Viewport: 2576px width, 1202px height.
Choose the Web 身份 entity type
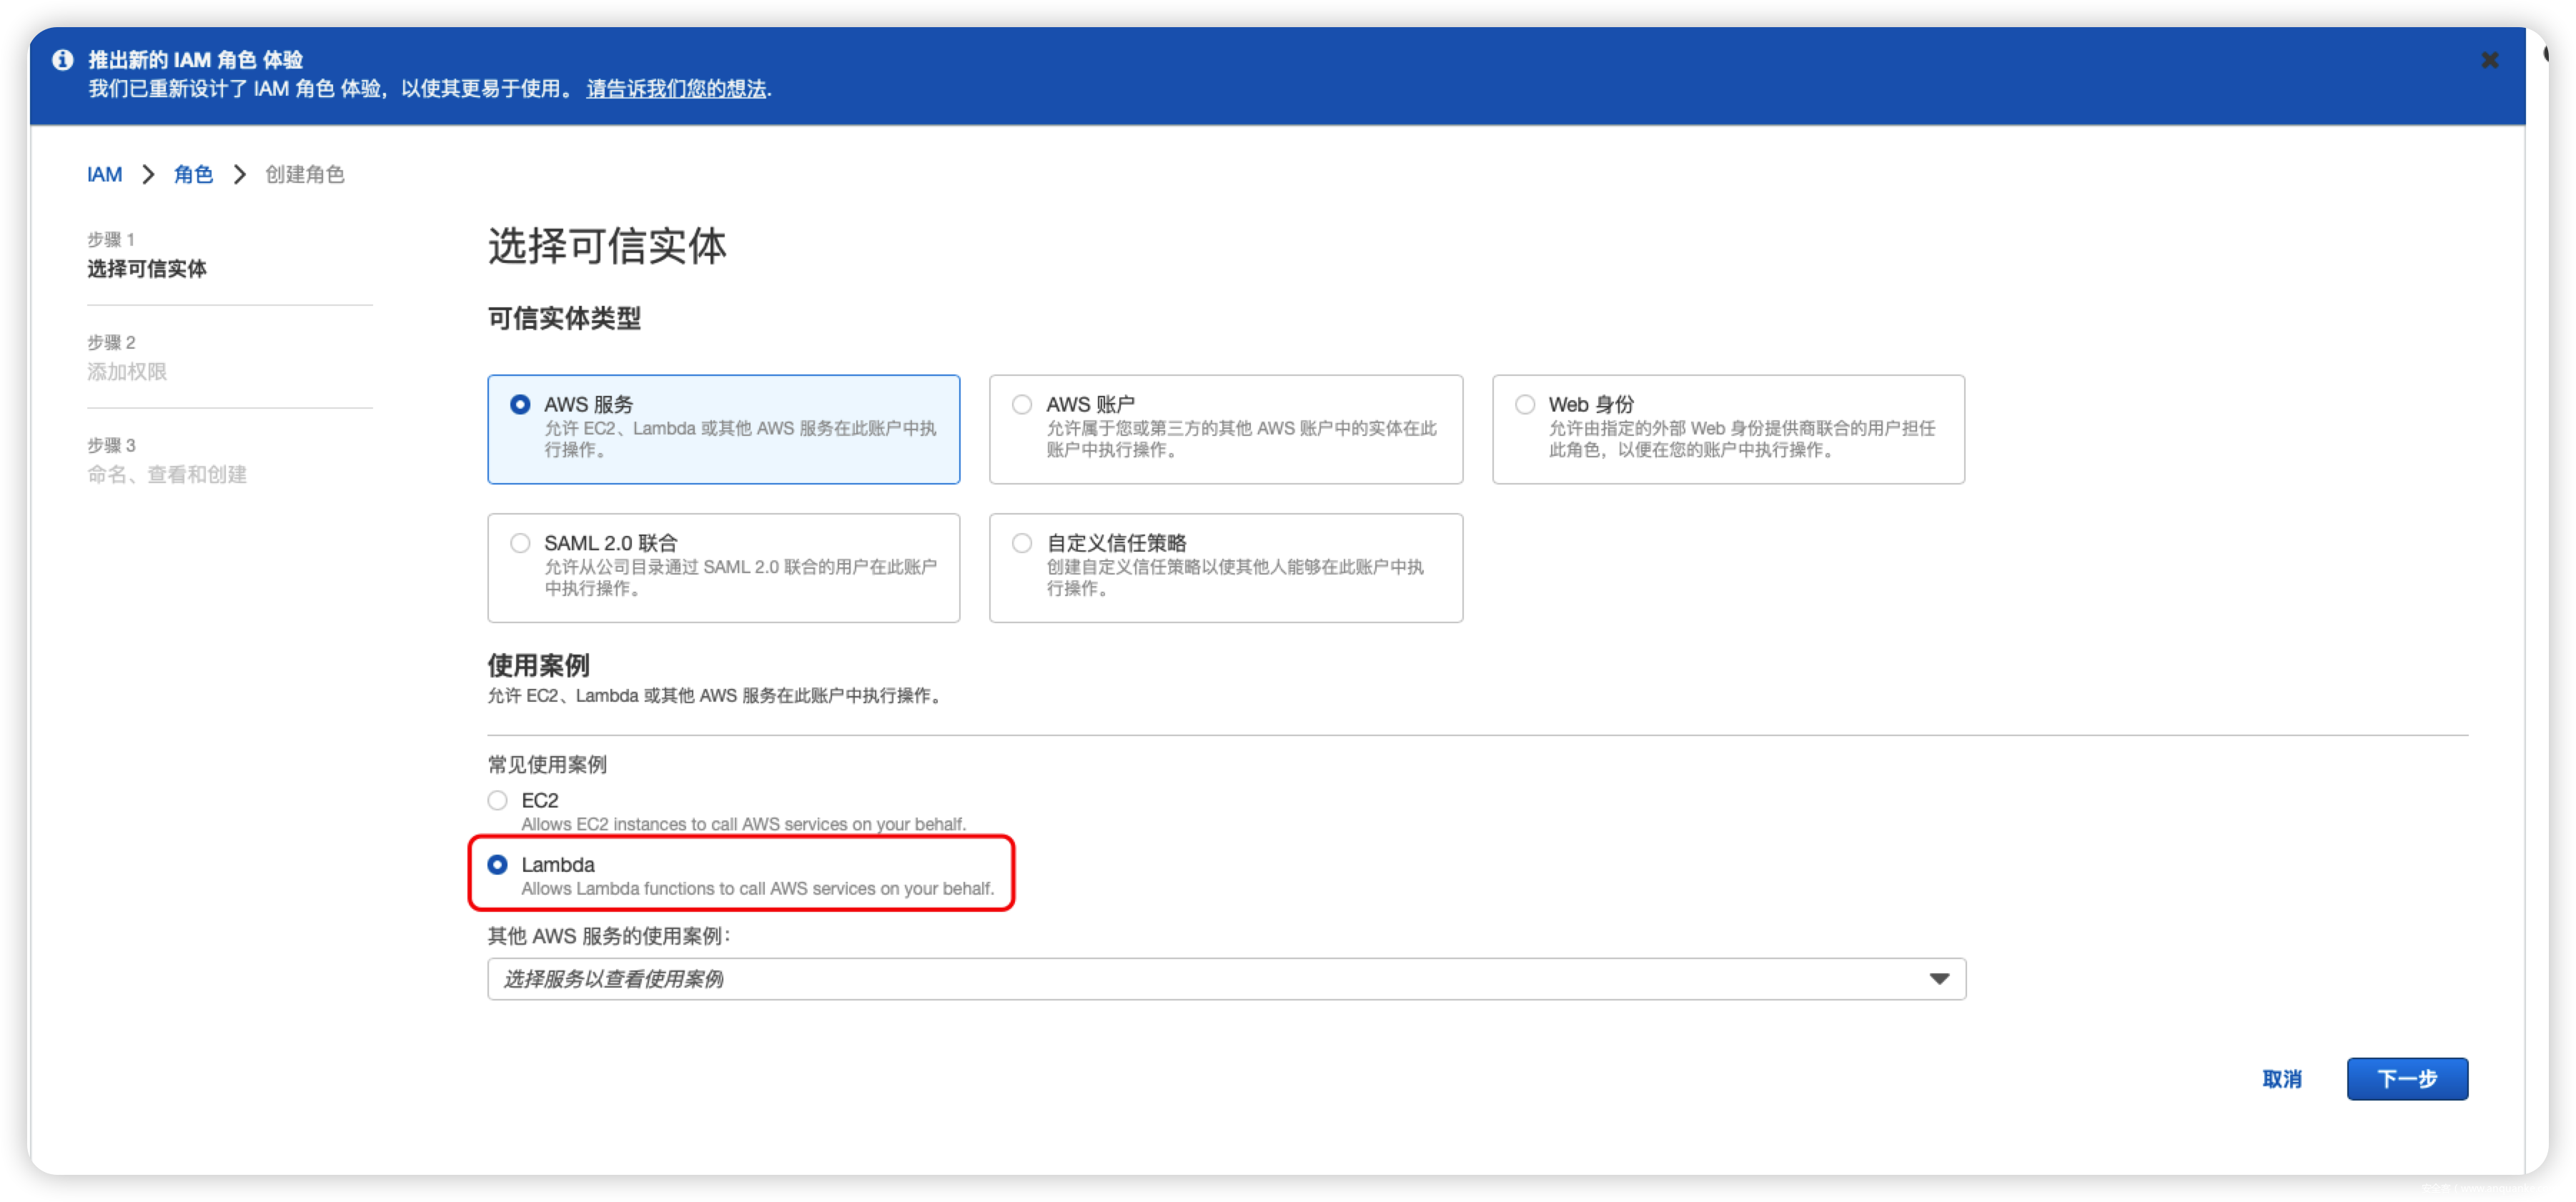click(1525, 405)
